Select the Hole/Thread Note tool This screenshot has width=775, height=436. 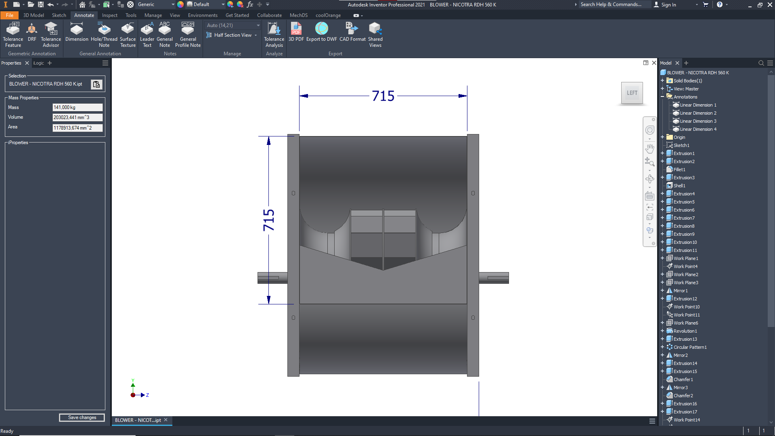(x=104, y=34)
